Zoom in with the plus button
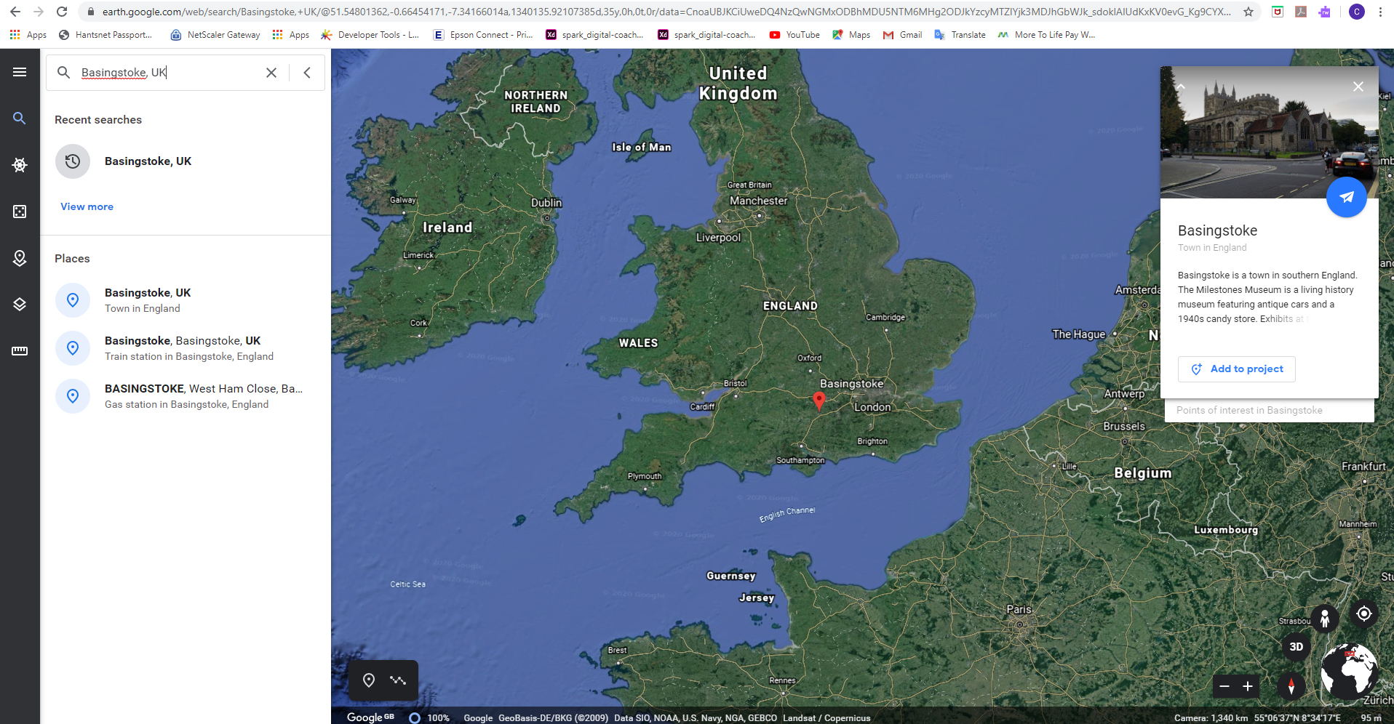 tap(1248, 686)
